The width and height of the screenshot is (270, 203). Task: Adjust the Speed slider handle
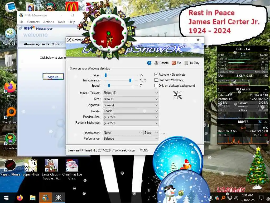pos(109,85)
